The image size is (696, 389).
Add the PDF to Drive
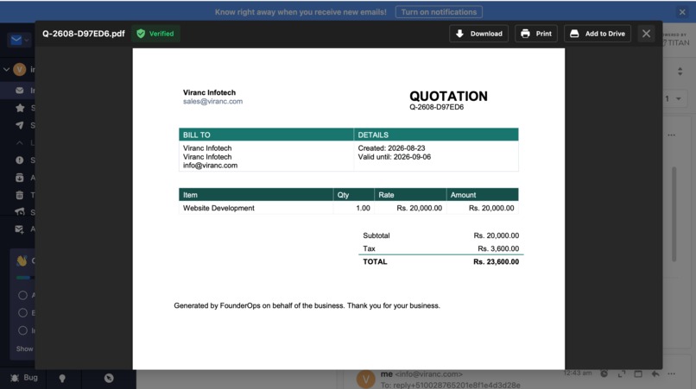597,34
